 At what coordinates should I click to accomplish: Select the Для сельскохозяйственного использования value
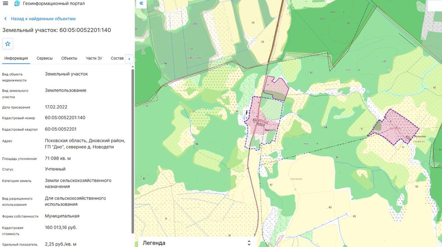point(76,201)
